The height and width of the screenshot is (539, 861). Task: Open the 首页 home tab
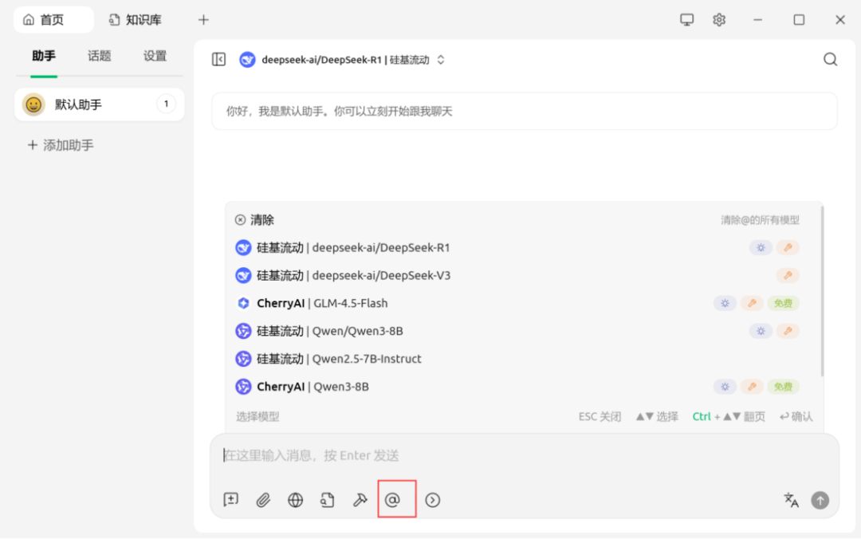tap(53, 20)
